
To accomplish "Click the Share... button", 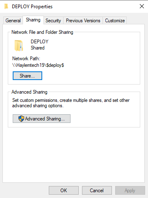I will [x=27, y=75].
